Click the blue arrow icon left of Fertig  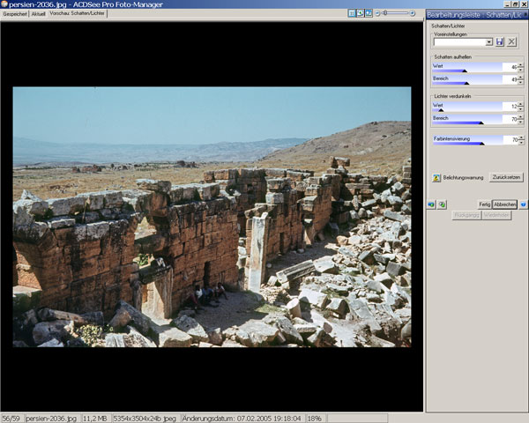coord(431,204)
